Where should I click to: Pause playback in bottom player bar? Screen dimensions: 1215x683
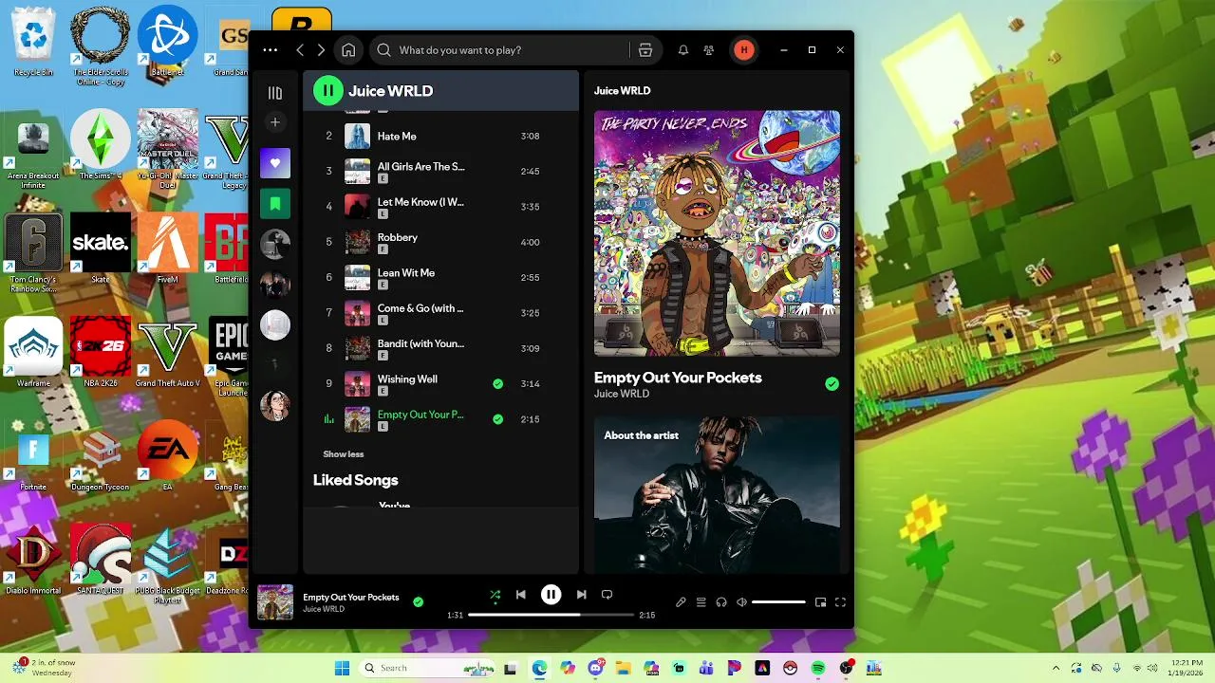551,595
